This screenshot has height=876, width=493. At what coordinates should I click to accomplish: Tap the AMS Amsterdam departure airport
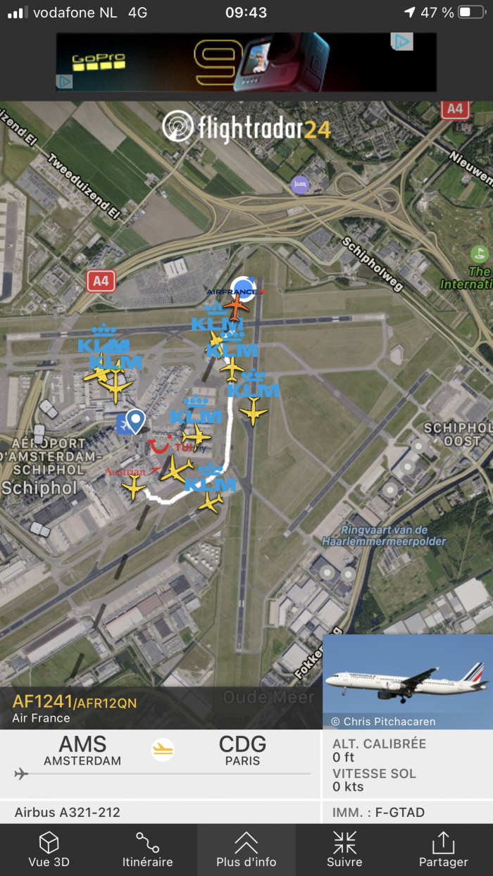[x=82, y=750]
